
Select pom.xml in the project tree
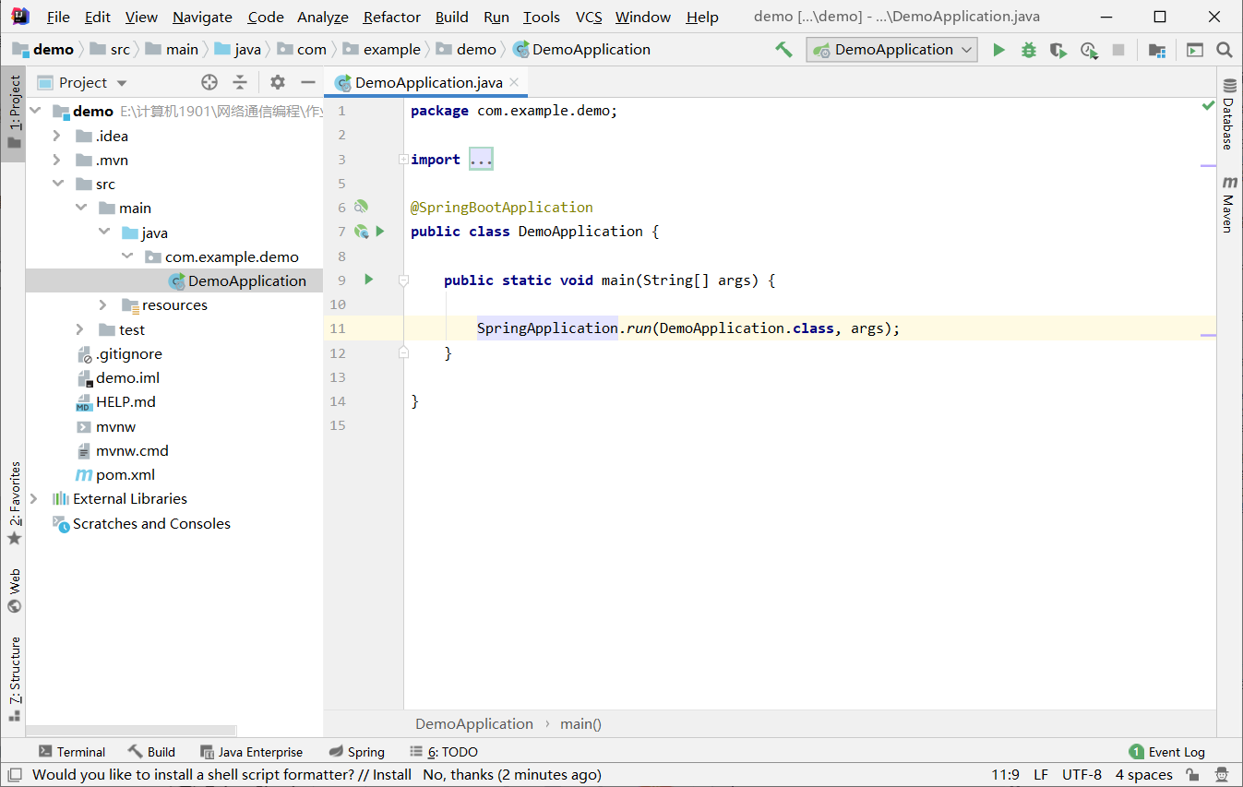[x=125, y=474]
